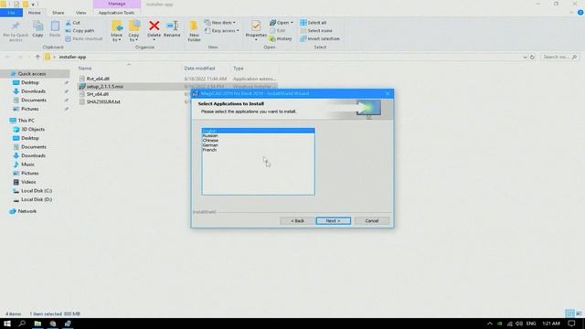
Task: Choose Copy path in Clipboard group
Action: tap(80, 30)
